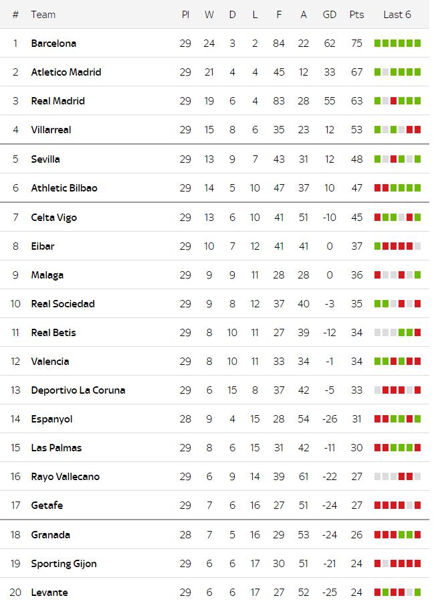Click Real Betis's Last 6 form squares
Screen dimensions: 444x614
click(397, 333)
